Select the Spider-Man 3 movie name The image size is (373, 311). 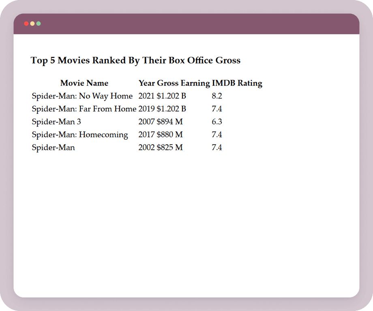tap(56, 122)
